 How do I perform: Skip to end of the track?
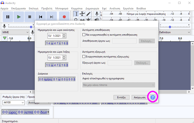[x=51, y=17]
